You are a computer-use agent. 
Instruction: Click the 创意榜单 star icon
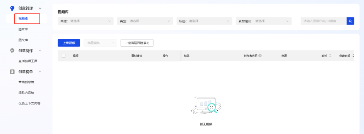tap(12, 72)
